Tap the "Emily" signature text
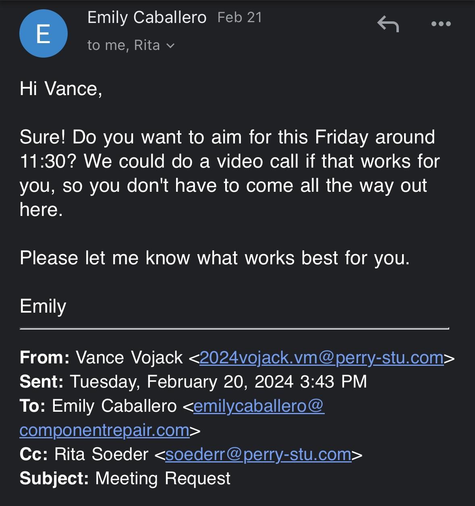The width and height of the screenshot is (475, 506). tap(43, 306)
